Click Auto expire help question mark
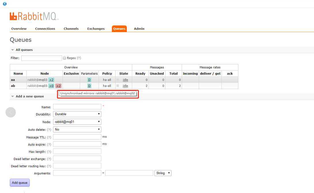 49,144
